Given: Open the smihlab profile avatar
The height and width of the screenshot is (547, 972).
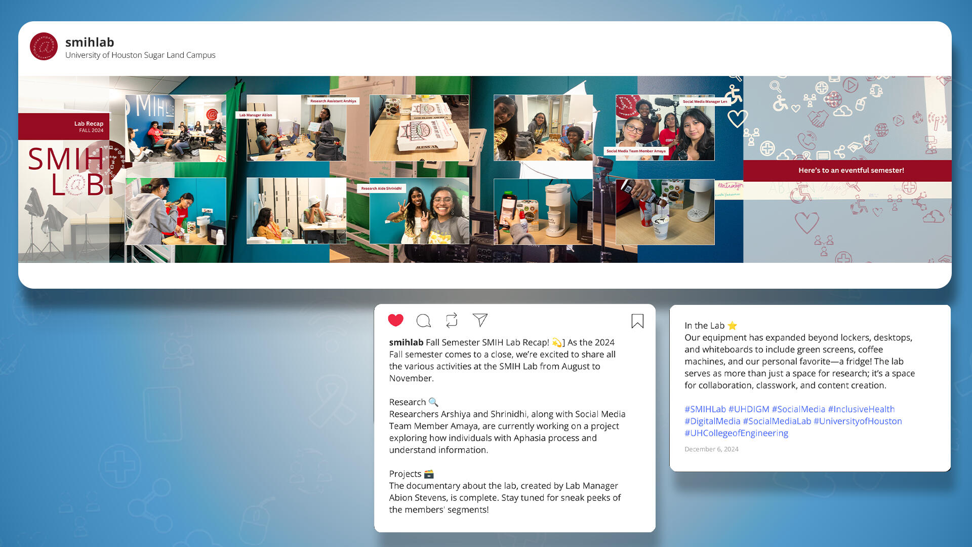Looking at the screenshot, I should 44,47.
